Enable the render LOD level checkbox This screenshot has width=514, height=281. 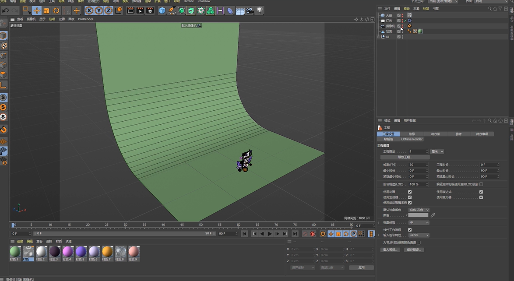click(x=481, y=184)
